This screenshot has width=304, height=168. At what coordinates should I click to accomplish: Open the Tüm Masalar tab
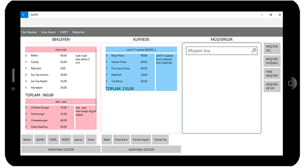29,32
